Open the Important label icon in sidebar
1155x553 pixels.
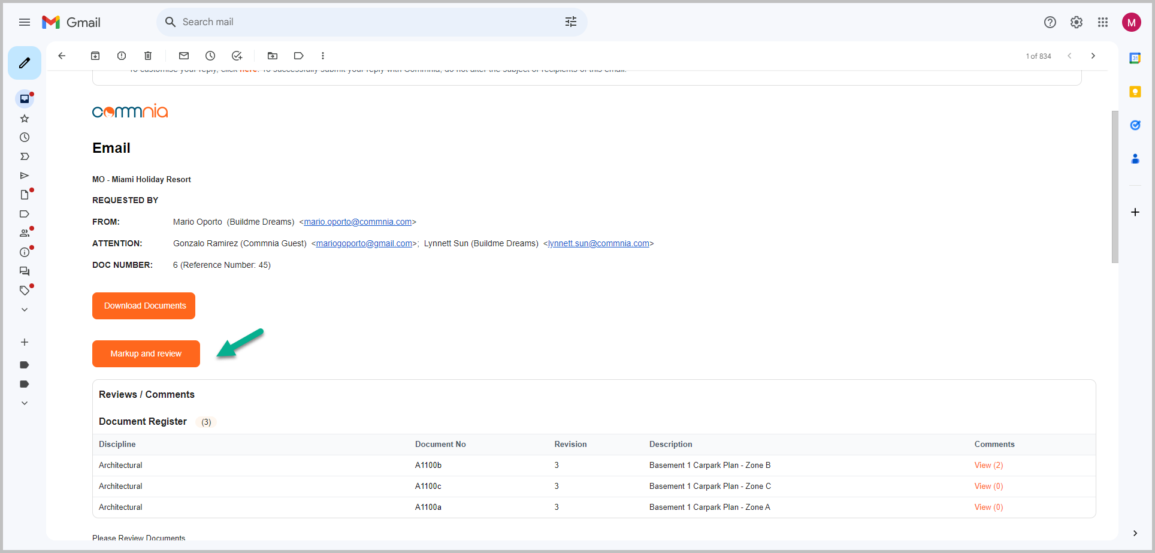25,156
